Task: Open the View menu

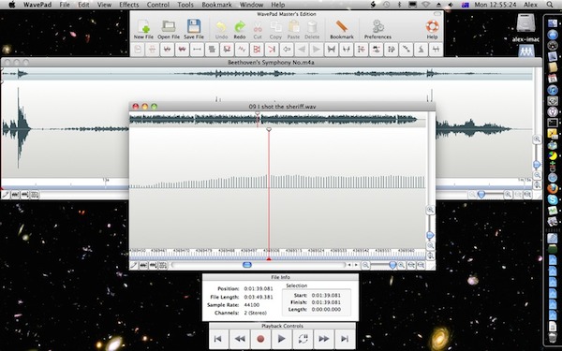Action: (104, 5)
